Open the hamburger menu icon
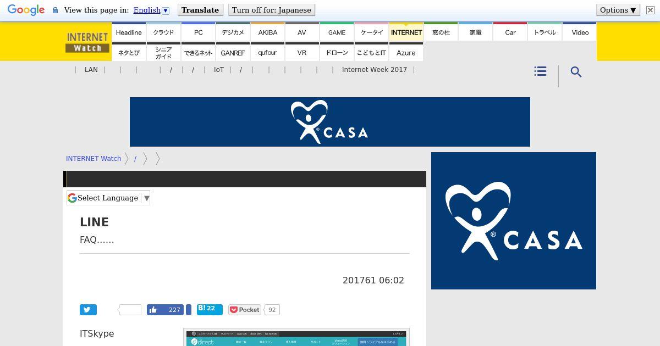The height and width of the screenshot is (346, 660). click(x=540, y=71)
